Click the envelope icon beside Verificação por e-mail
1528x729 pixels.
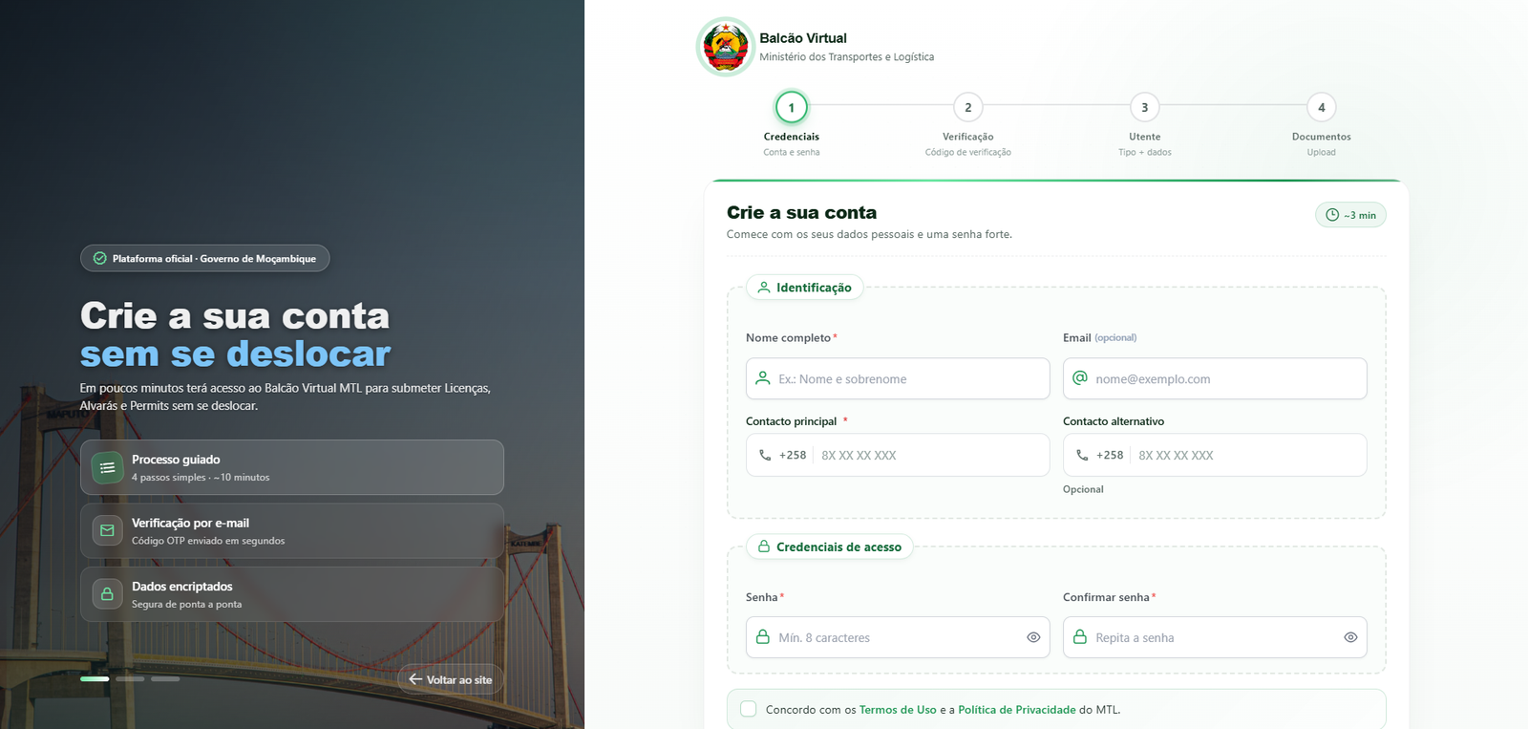pos(107,530)
